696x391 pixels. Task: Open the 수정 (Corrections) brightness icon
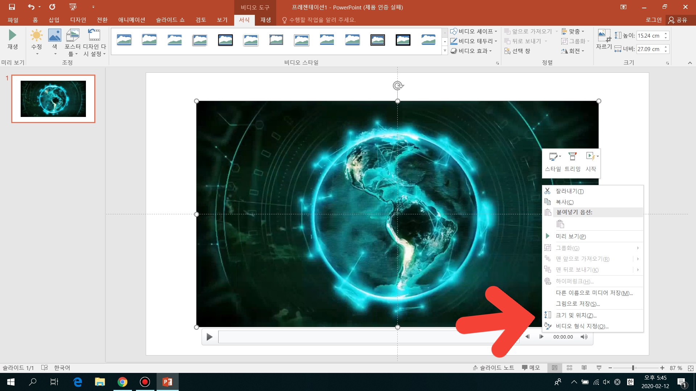(36, 35)
